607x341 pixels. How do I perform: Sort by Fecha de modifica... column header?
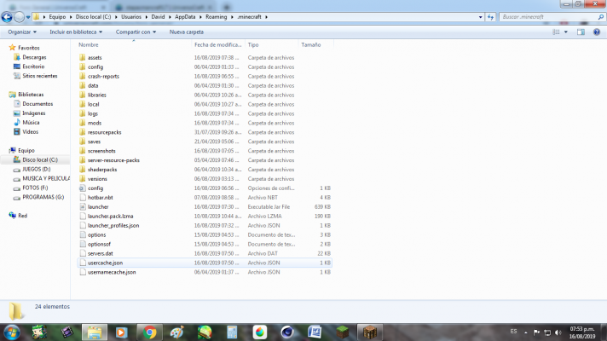coord(218,45)
